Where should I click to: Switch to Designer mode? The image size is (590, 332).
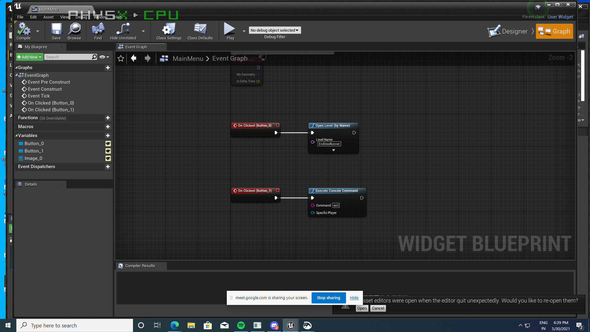click(509, 31)
